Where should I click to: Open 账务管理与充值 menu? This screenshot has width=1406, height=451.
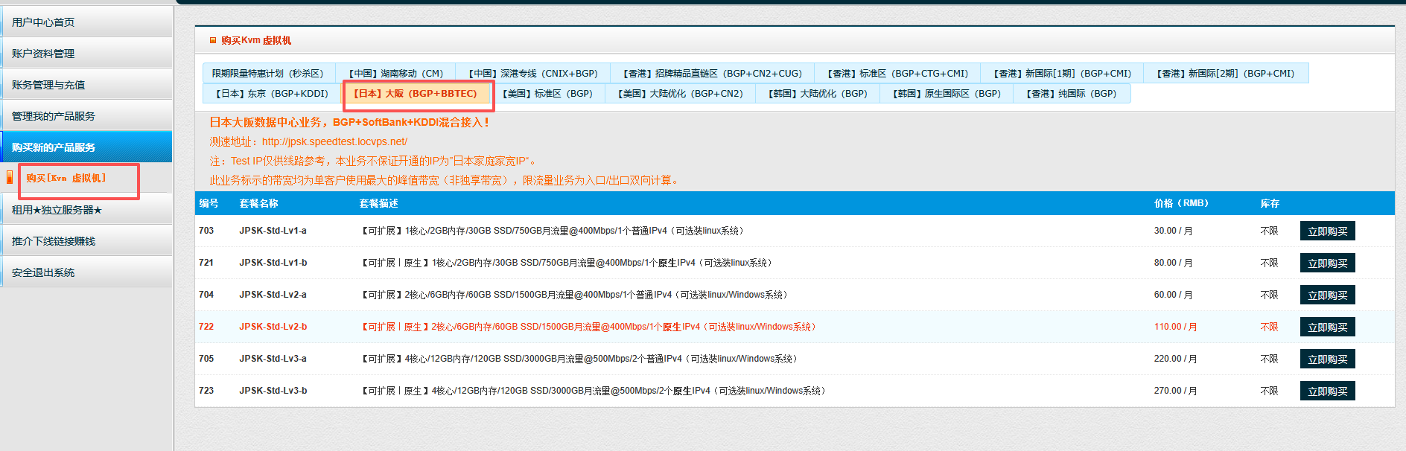click(x=86, y=85)
